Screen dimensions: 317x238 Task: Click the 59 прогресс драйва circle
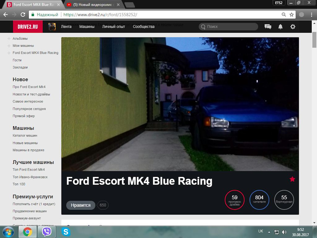tap(234, 200)
